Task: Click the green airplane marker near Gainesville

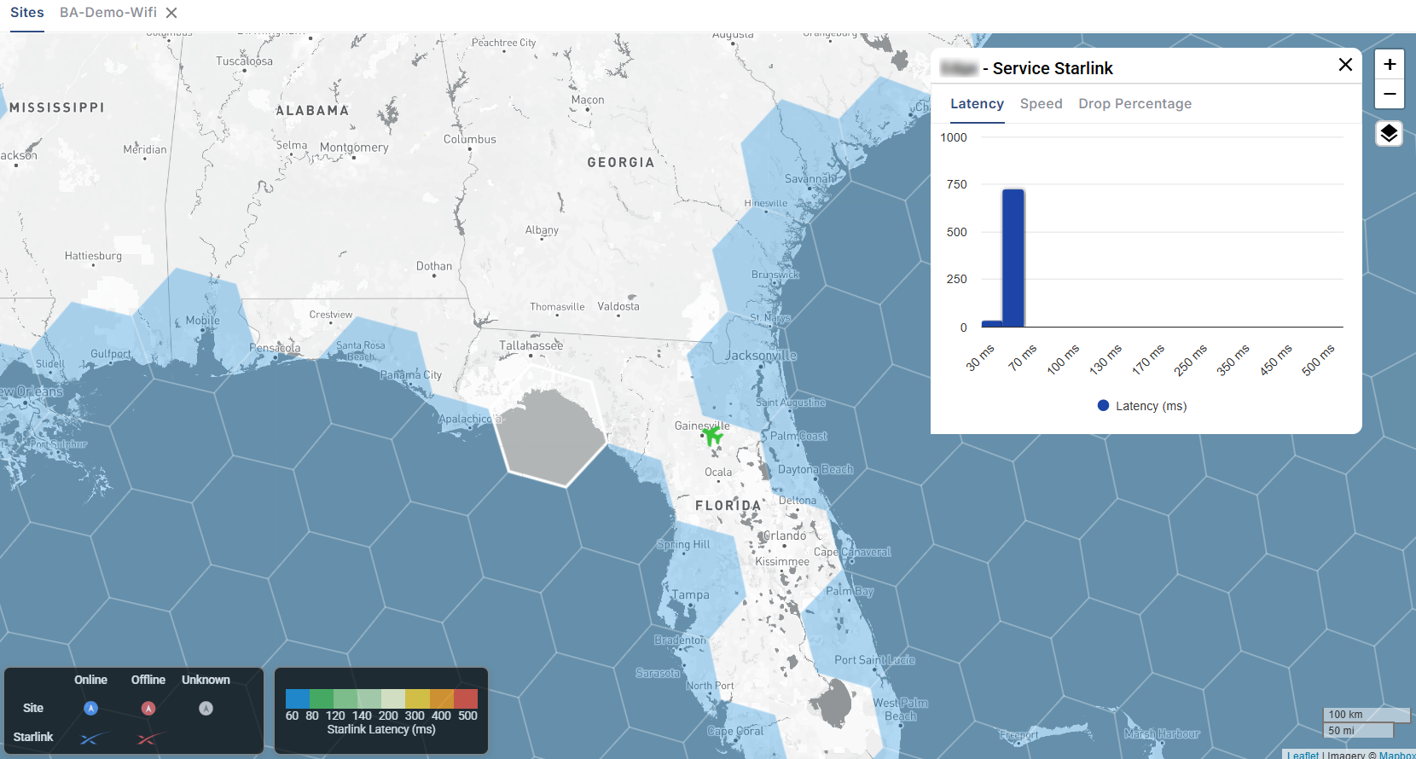Action: [x=712, y=437]
